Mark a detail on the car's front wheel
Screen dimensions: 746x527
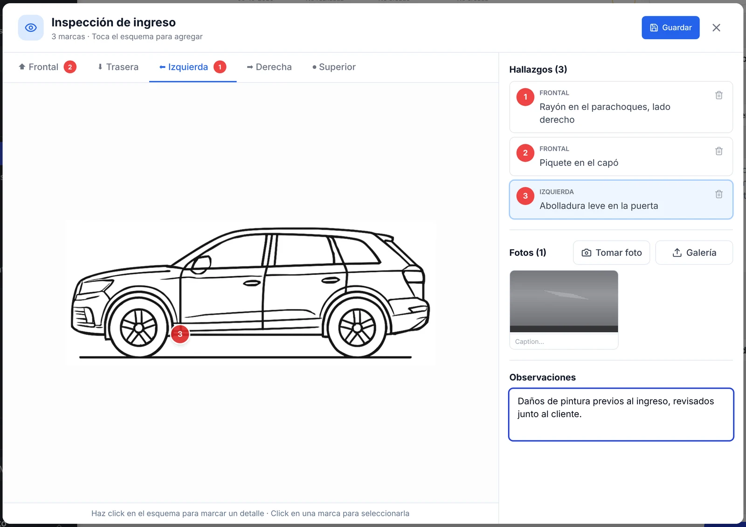point(138,328)
